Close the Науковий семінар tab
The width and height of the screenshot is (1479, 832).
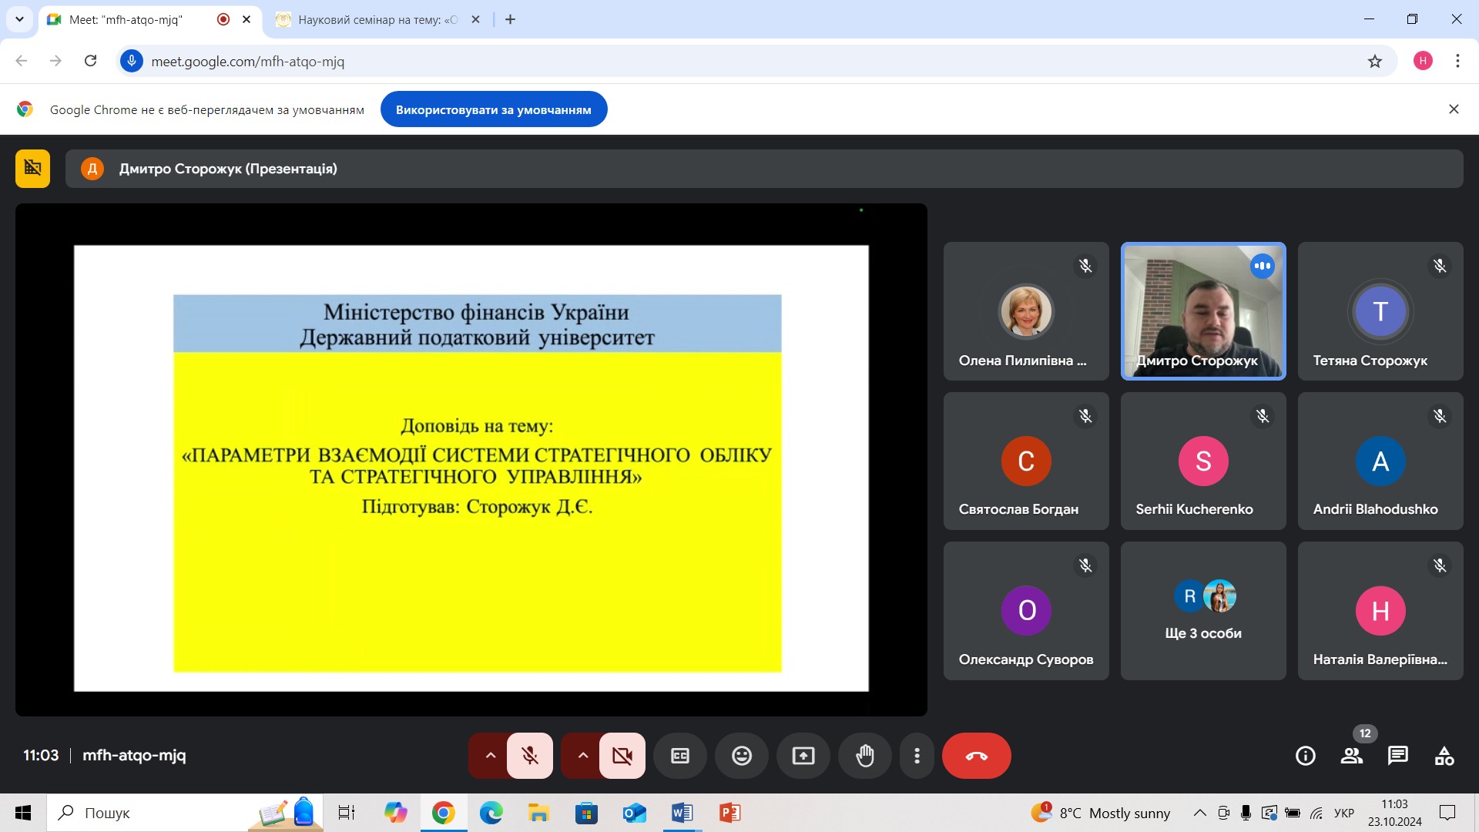(x=475, y=19)
